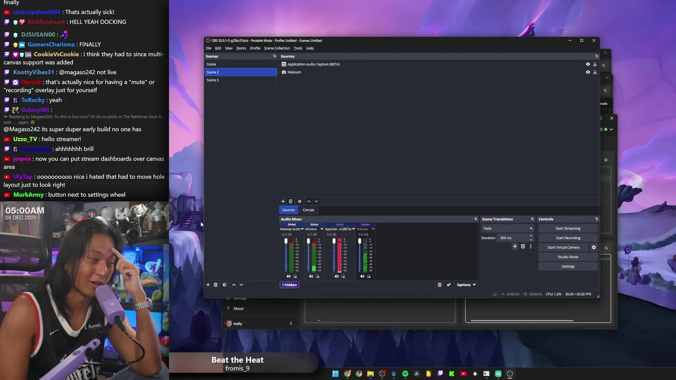Expand the nutty account switcher in back window
Viewport: 676px width, 380px height.
(290, 324)
